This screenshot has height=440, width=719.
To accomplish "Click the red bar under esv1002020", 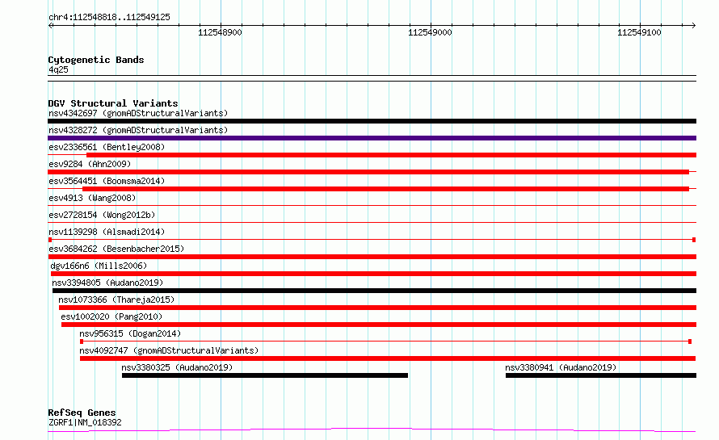I will point(379,325).
